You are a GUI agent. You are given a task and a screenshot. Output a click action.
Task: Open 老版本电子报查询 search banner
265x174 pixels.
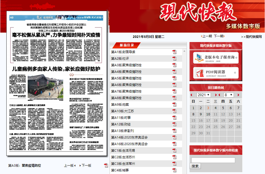(216, 58)
